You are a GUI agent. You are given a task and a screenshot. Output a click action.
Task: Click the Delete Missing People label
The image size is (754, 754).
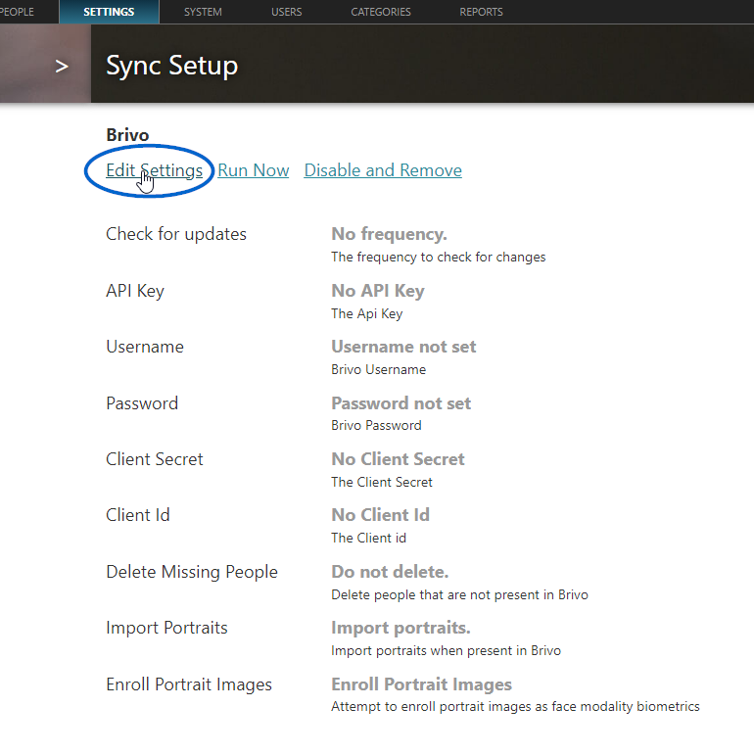[x=192, y=572]
